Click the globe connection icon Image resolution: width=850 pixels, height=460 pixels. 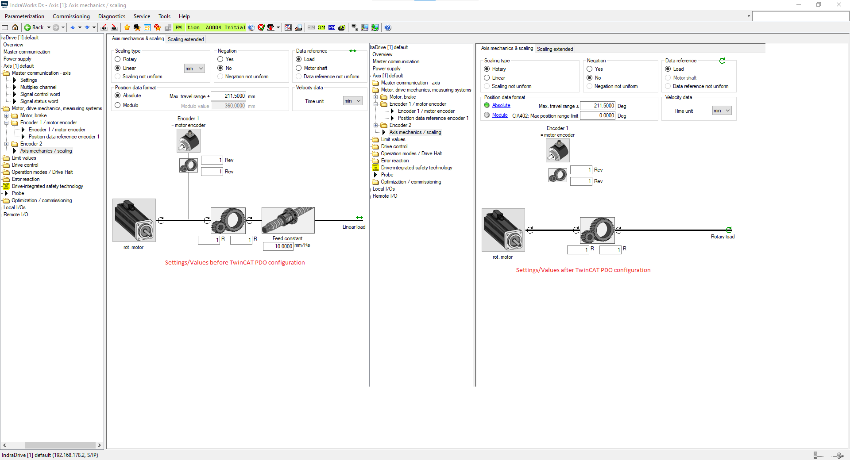251,27
